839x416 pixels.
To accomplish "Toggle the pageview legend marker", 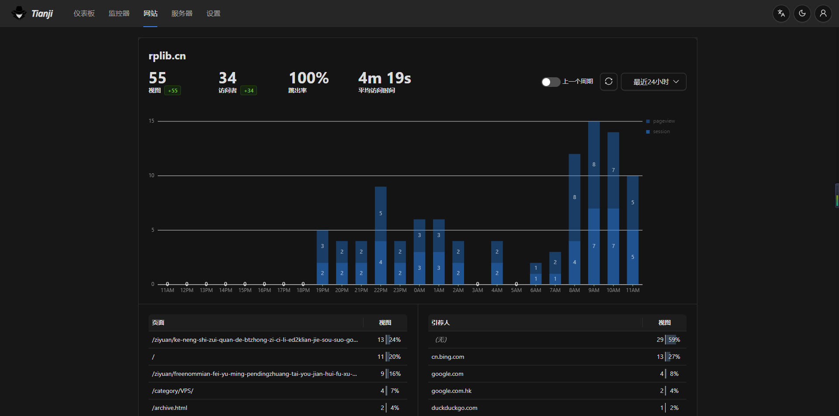I will 648,121.
